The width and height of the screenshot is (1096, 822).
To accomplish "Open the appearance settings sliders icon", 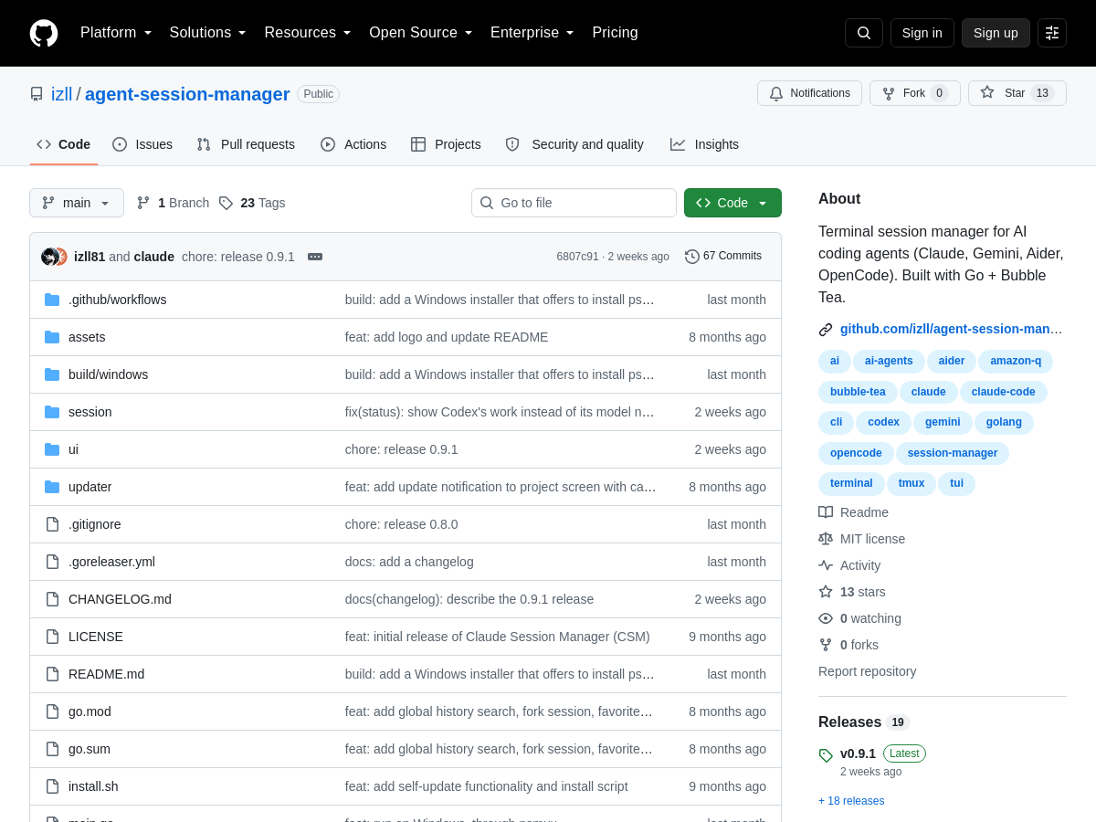I will tap(1052, 33).
